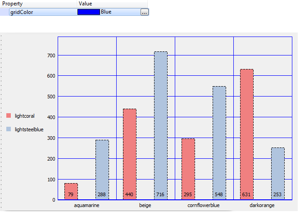Select the beige lightcoral bar labeled 440
Screen dimensions: 300x212
pyautogui.click(x=129, y=153)
